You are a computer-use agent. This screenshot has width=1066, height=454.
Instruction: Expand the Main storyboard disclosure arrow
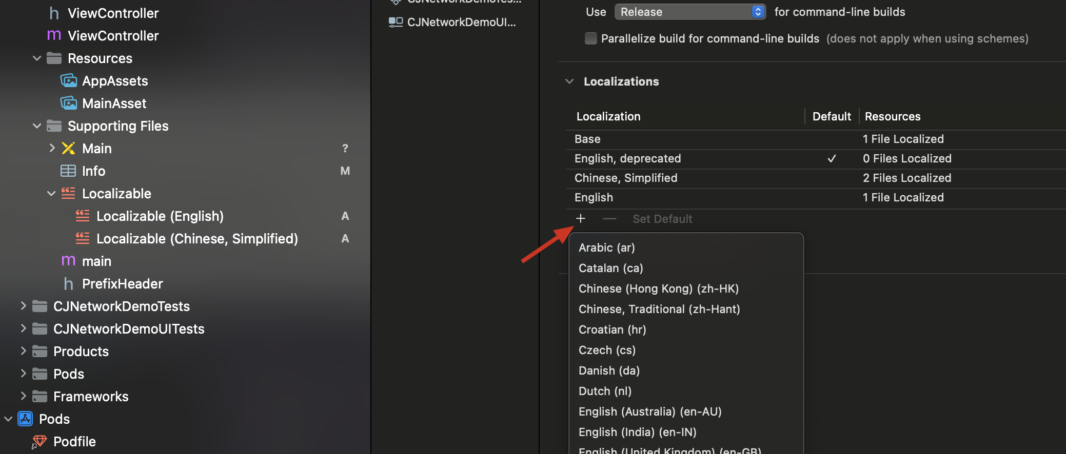(x=52, y=148)
